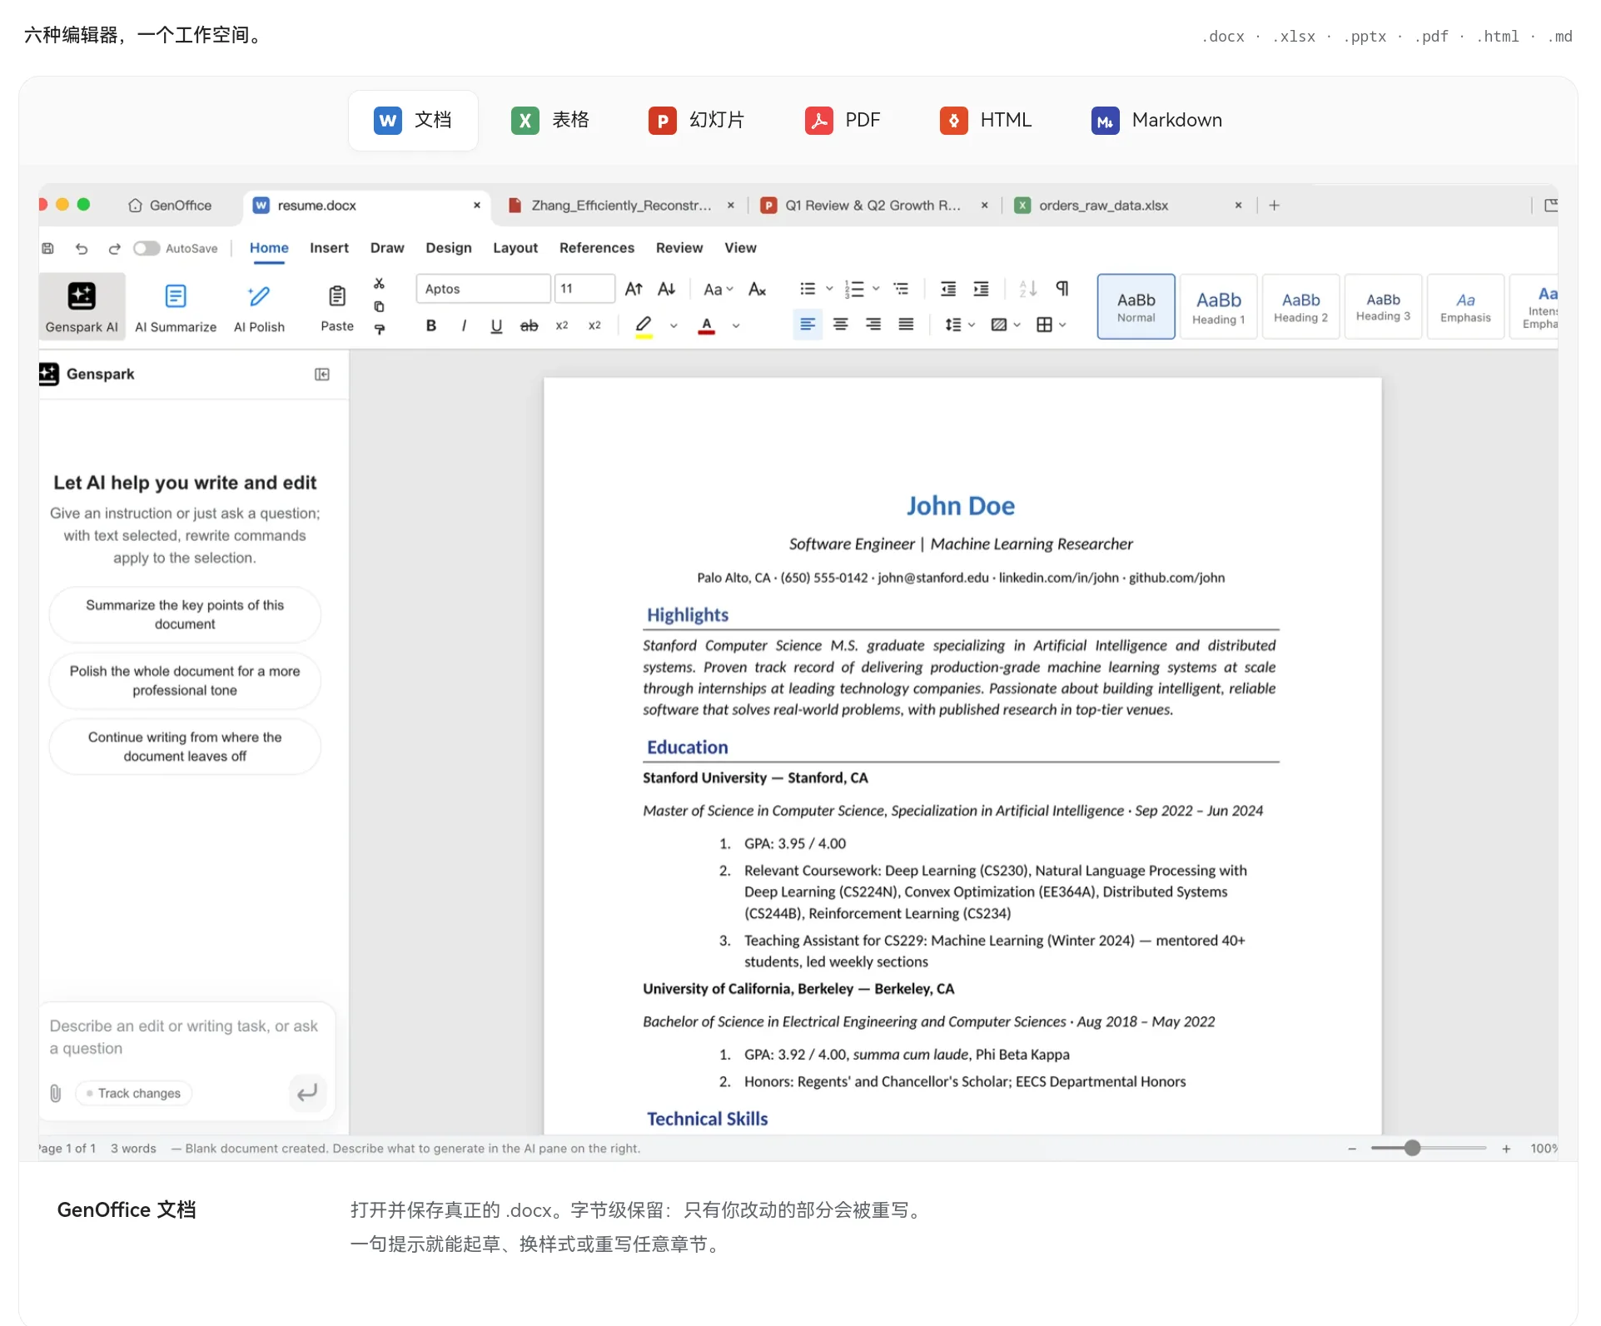Apply strikethrough formatting
Image resolution: width=1601 pixels, height=1326 pixels.
(x=529, y=325)
